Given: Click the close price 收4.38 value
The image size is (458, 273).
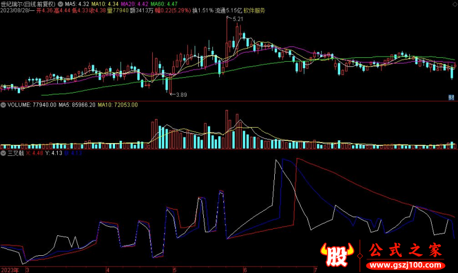Looking at the screenshot, I should 97,11.
